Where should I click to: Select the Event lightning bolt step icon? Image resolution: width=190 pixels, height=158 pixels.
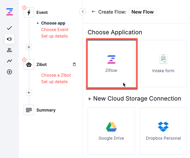coord(29,12)
